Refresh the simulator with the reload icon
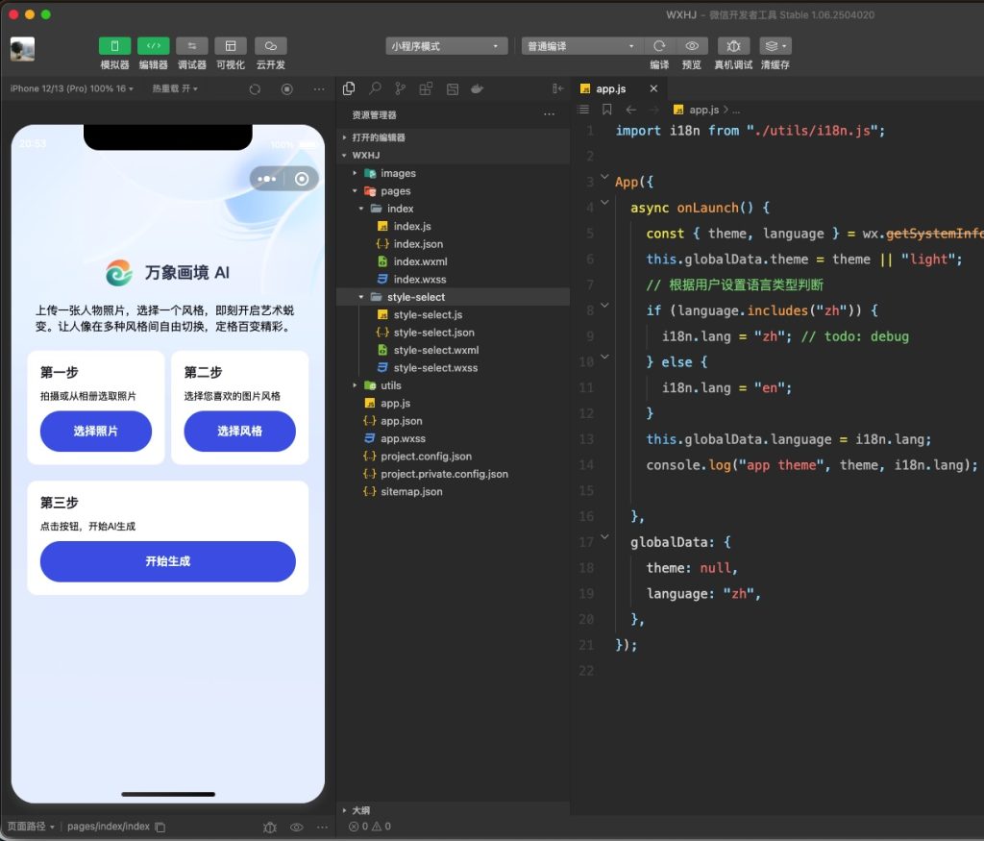This screenshot has height=841, width=984. [x=255, y=88]
